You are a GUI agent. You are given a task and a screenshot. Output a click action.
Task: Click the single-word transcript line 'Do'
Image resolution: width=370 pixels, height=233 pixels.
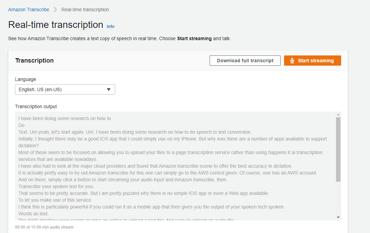click(21, 125)
